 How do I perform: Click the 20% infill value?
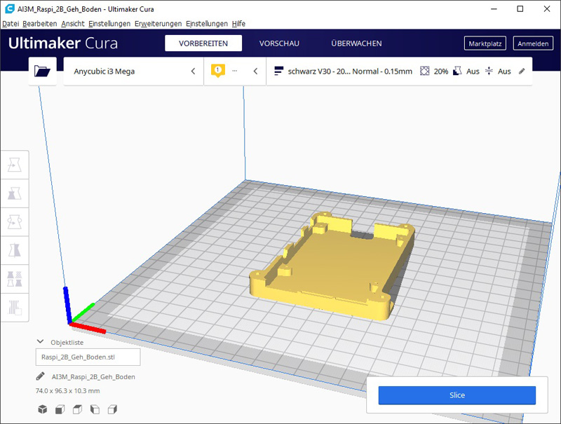point(441,71)
